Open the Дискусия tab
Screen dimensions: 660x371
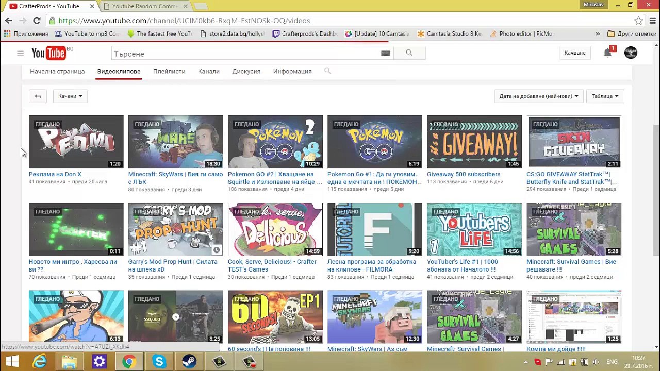pos(246,71)
